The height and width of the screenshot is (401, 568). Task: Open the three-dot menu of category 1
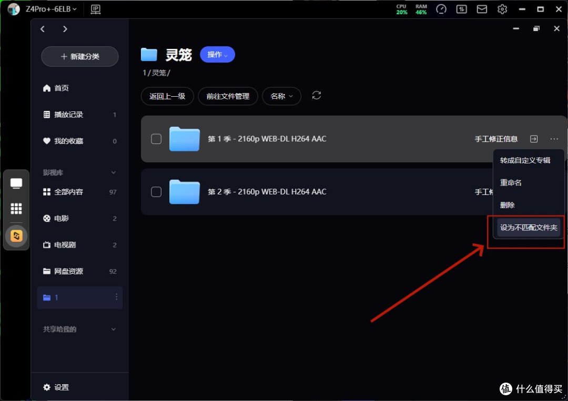point(116,297)
